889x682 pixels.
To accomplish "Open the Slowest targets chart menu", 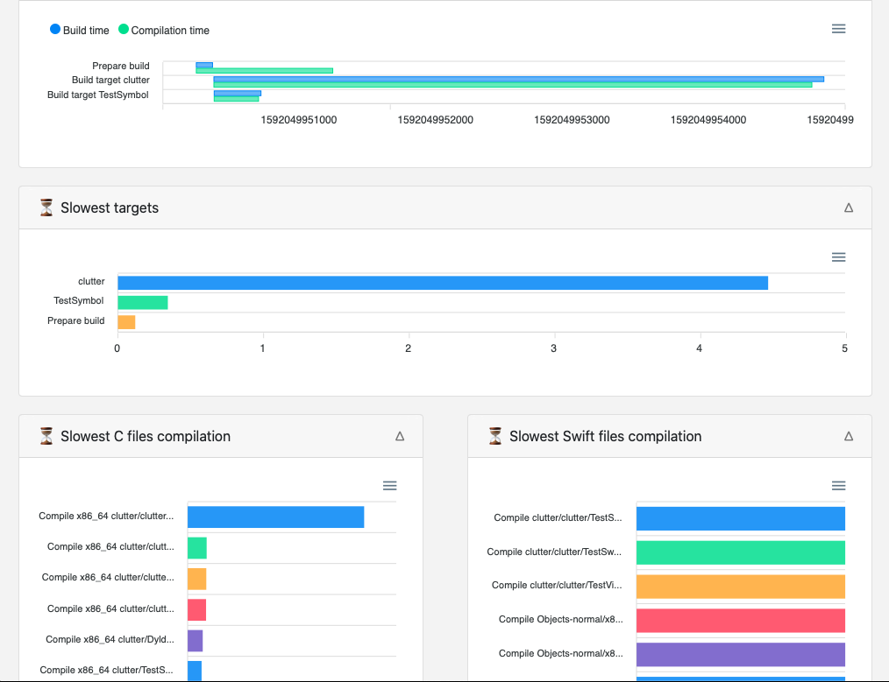I will [838, 257].
